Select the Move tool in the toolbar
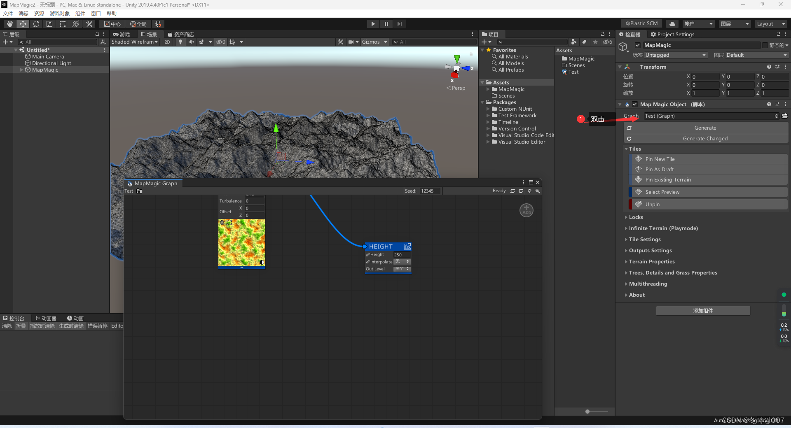 23,23
